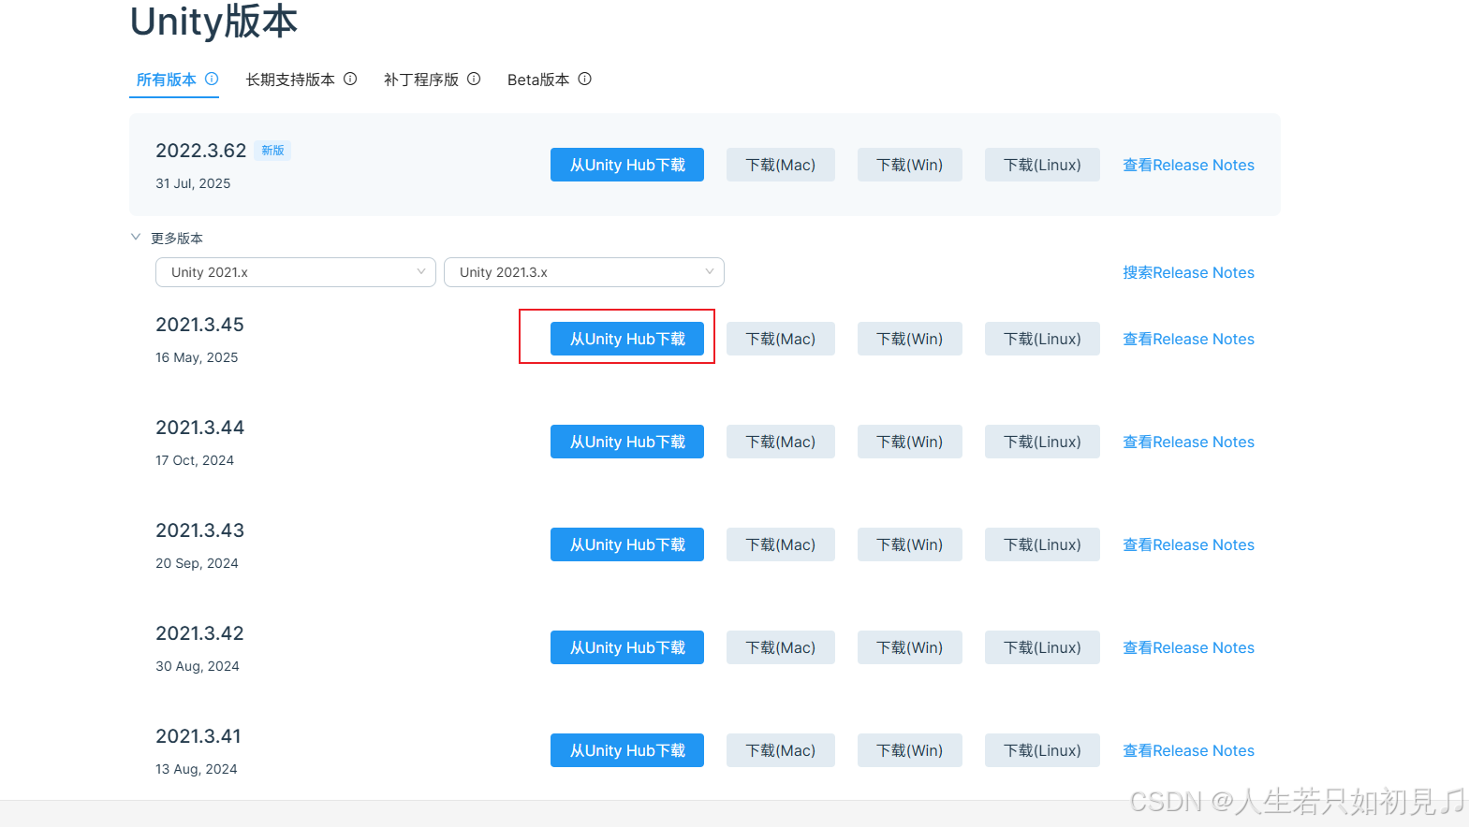Download Linux build of 2021.3.42
Viewport: 1469px width, 827px height.
tap(1042, 647)
